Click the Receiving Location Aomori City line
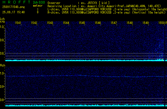167x109 pixels. point(104,6)
